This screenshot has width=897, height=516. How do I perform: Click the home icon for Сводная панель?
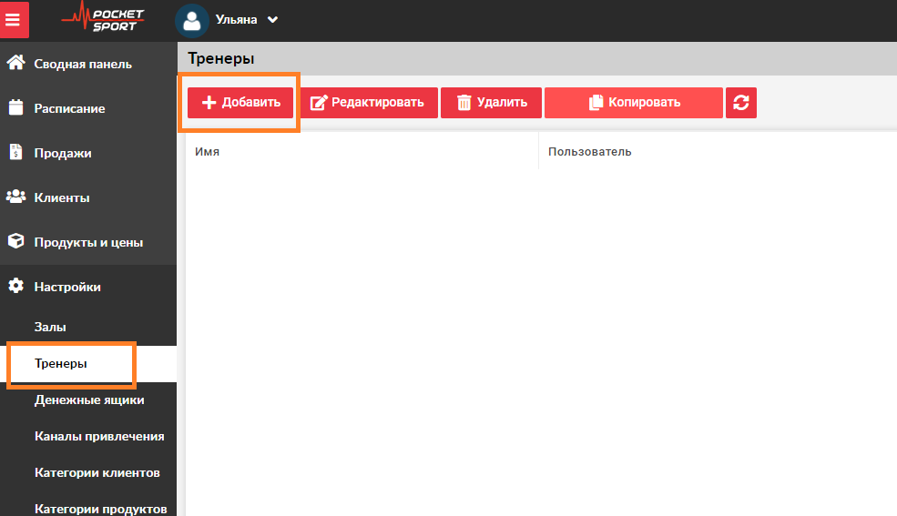15,64
